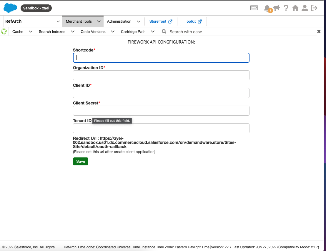Click the green shield icon in the toolbar
326x251 pixels.
(x=4, y=31)
